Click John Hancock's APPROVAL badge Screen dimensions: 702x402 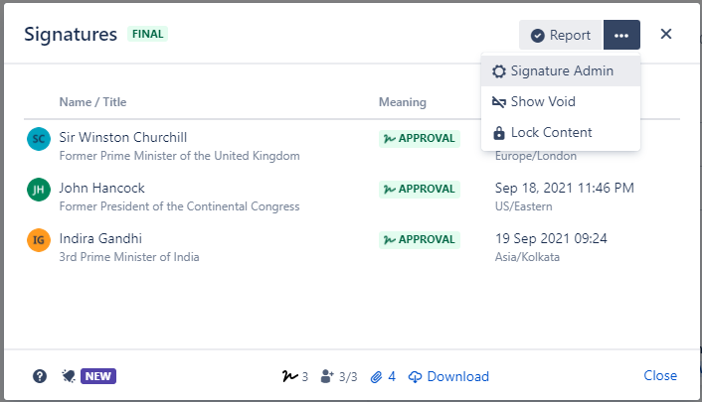click(x=419, y=189)
